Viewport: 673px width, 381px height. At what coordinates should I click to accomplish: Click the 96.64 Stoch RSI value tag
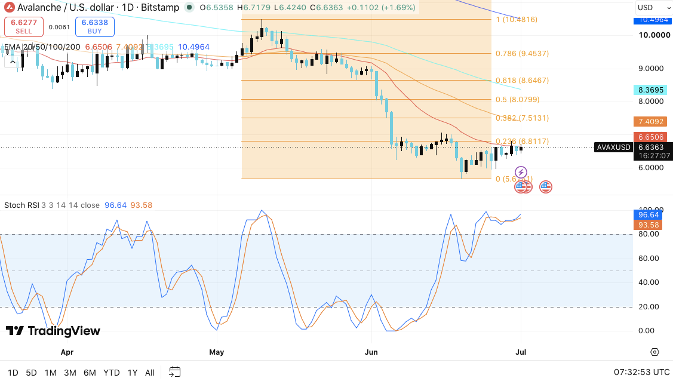coord(648,214)
